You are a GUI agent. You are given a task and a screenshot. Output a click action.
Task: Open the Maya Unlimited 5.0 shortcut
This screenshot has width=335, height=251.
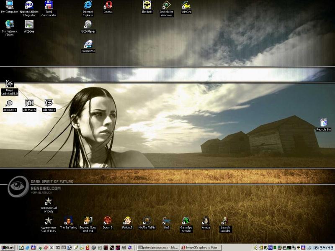pos(9,85)
